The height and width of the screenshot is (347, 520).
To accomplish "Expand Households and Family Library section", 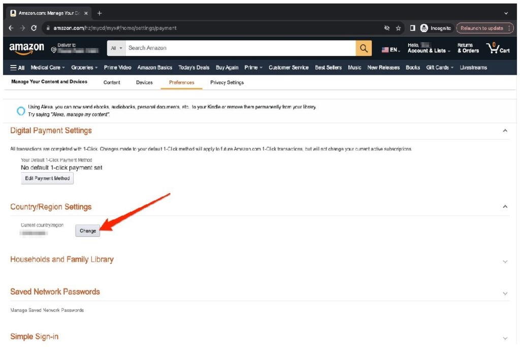I will coord(505,262).
